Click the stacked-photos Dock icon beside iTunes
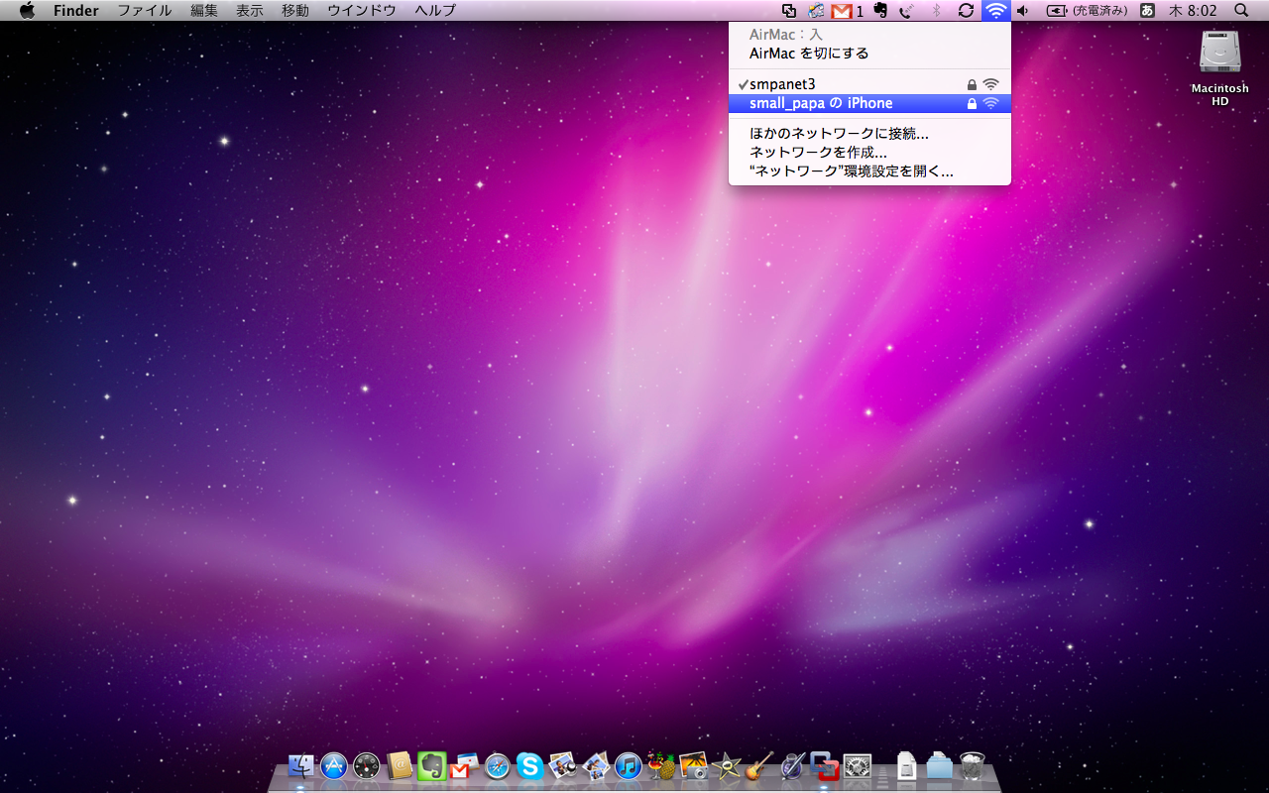Viewport: 1269px width, 793px height. pos(595,765)
